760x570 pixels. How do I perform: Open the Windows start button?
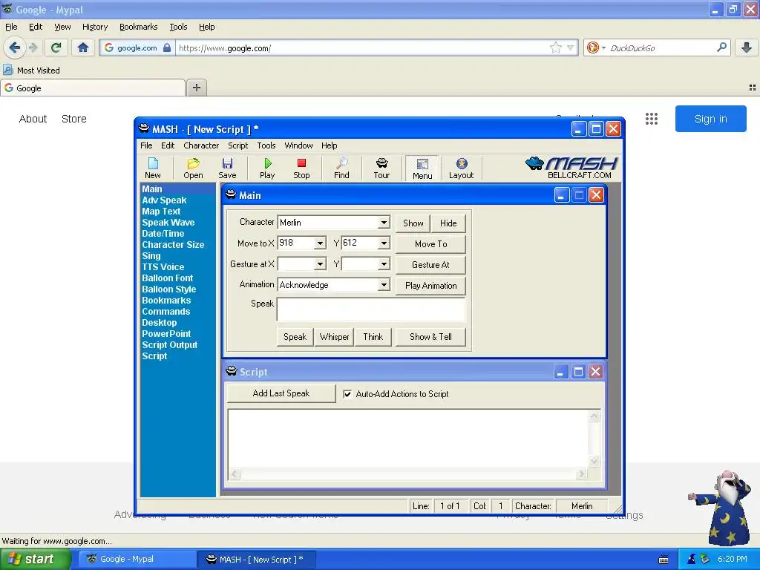[36, 560]
